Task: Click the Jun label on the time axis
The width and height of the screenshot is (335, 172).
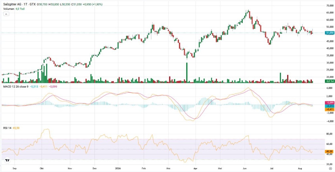Action: pos(245,168)
